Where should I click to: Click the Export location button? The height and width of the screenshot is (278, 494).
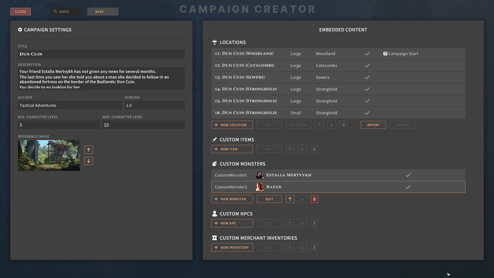tap(402, 125)
